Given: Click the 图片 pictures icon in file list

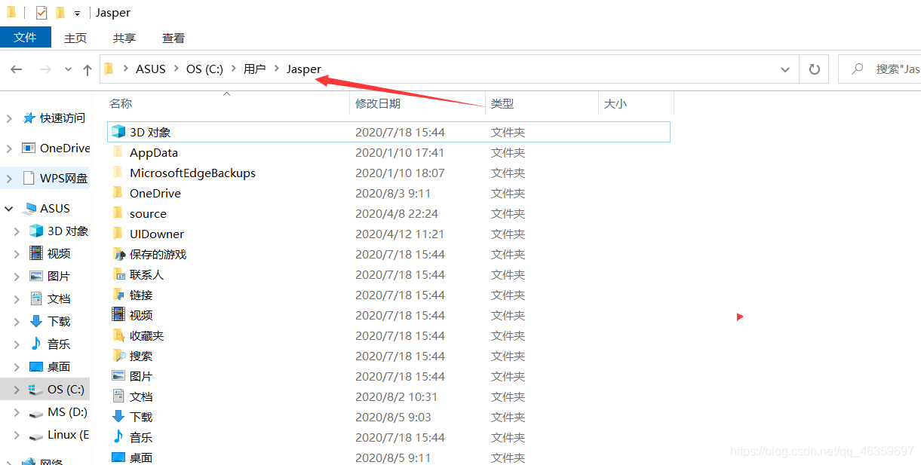Looking at the screenshot, I should coord(118,376).
